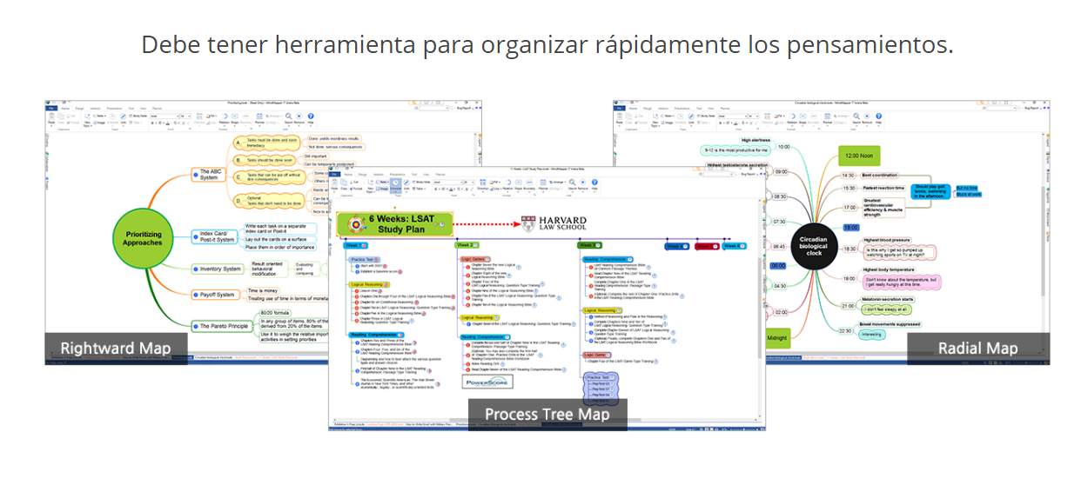Viewport: 1081px width, 485px height.
Task: Click the PowerScore logo image in Process Tree Map
Action: [488, 381]
